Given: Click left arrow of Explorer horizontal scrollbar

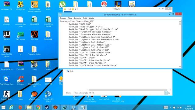Looking at the screenshot, I should (x=88, y=90).
